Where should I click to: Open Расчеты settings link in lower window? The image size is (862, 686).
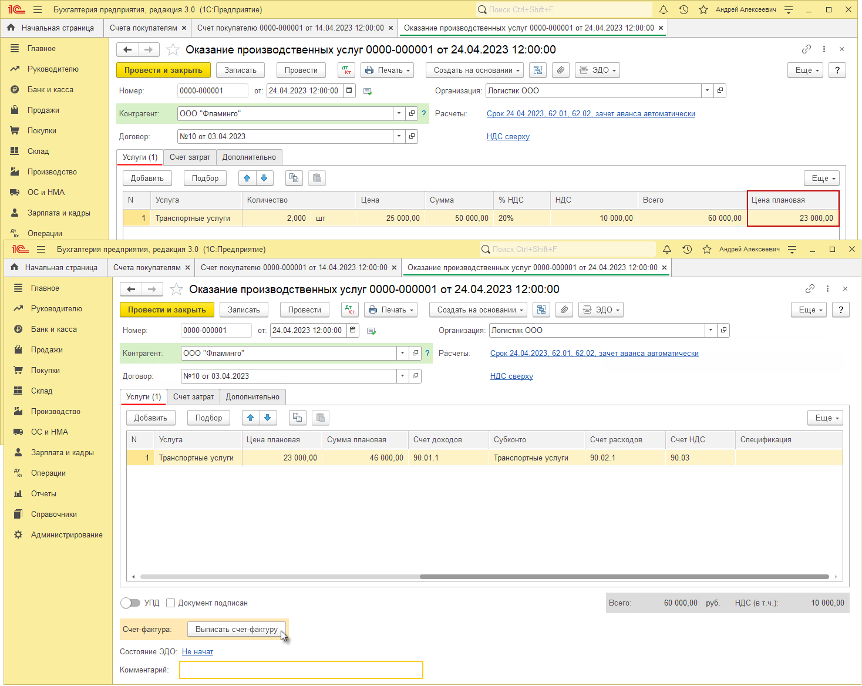[x=594, y=353]
